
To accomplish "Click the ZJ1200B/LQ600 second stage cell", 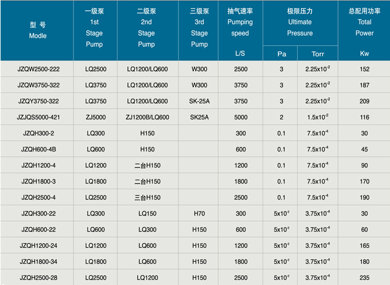I will pyautogui.click(x=147, y=117).
